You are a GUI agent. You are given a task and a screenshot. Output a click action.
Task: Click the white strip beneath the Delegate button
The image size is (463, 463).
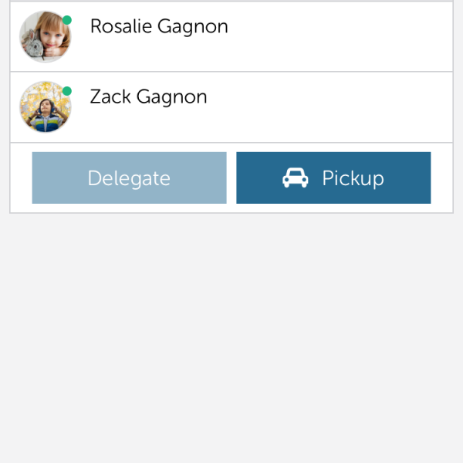coord(130,208)
